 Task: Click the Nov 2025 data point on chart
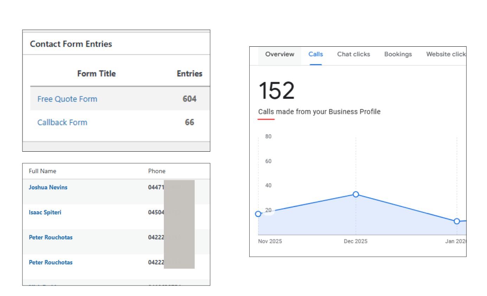[x=258, y=214]
